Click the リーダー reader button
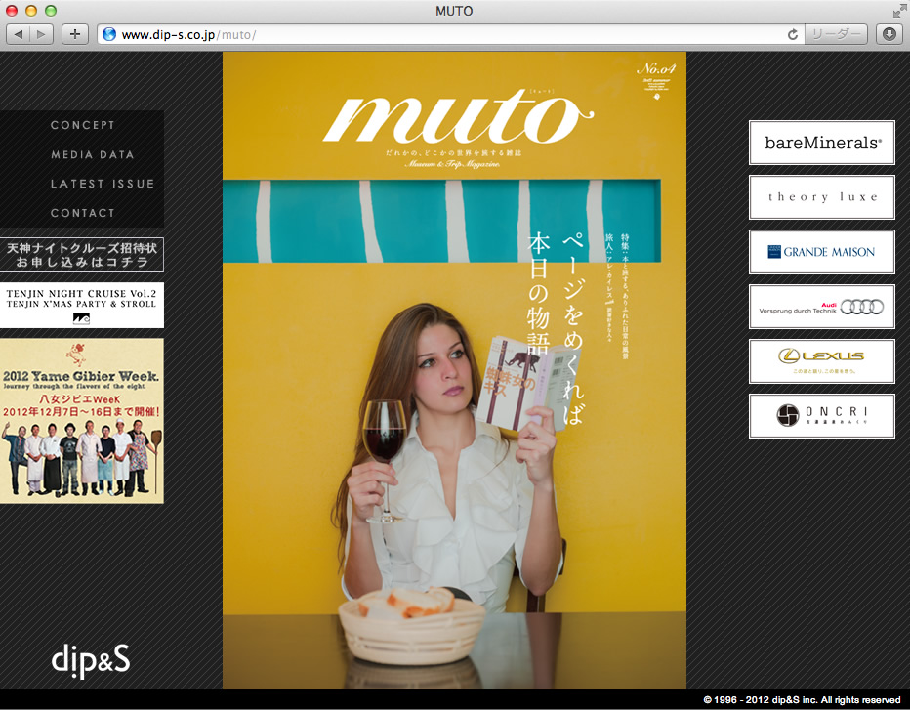Viewport: 910px width, 710px height. coord(836,34)
